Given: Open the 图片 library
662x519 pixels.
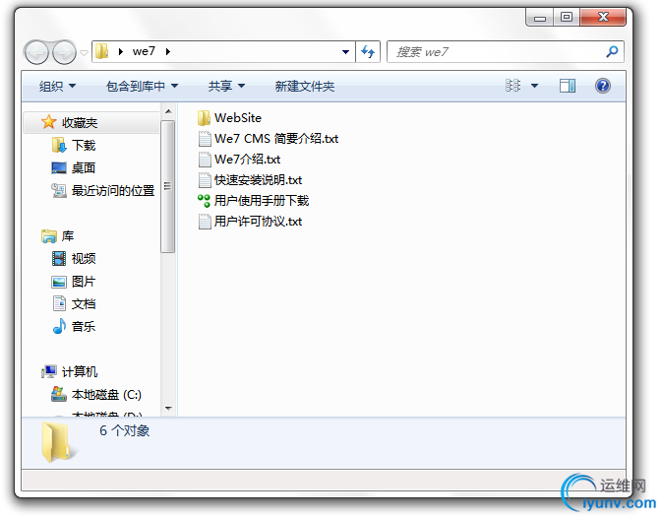Looking at the screenshot, I should click(84, 282).
